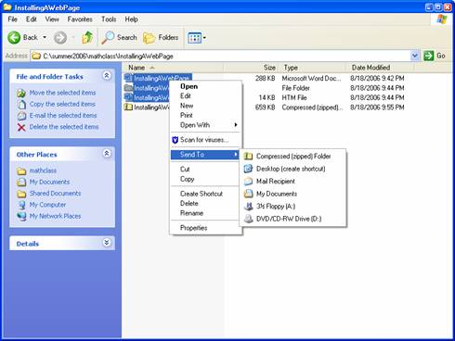The image size is (455, 341).
Task: Click the Compressed (zipped) Folder icon
Action: 248,157
